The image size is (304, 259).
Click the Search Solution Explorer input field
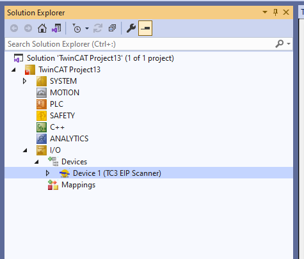[x=140, y=44]
